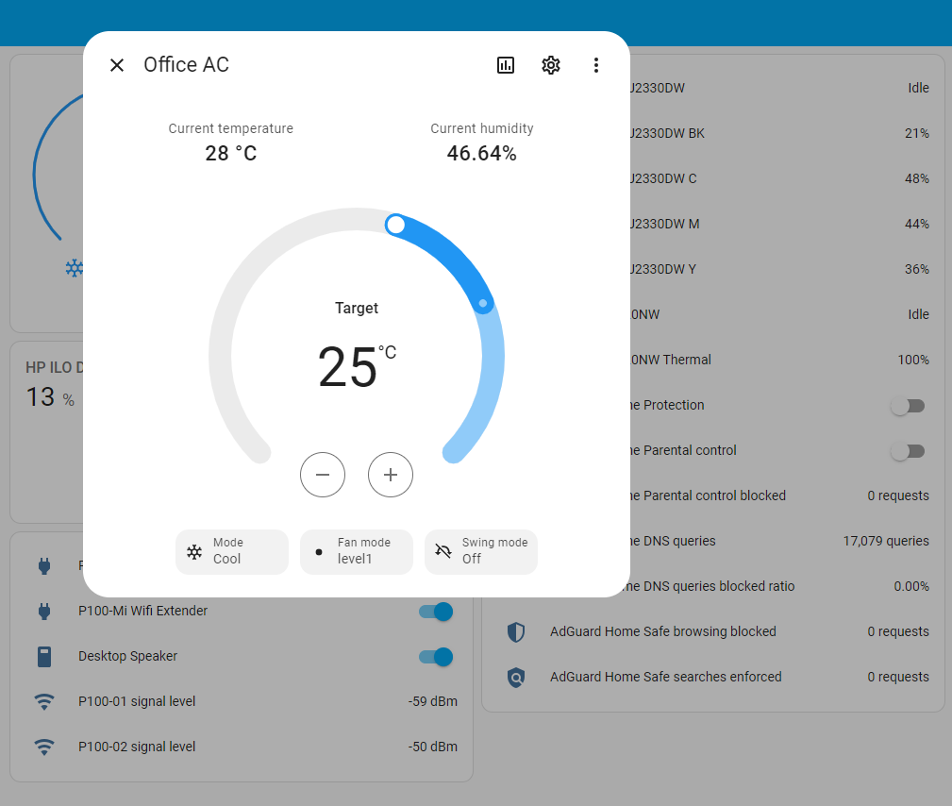Close the Office AC dialog
The width and height of the screenshot is (952, 806).
pyautogui.click(x=117, y=65)
